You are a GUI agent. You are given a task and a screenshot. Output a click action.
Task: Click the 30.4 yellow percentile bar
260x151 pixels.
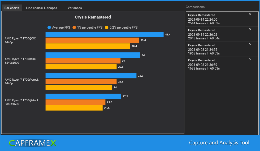[x=88, y=46]
